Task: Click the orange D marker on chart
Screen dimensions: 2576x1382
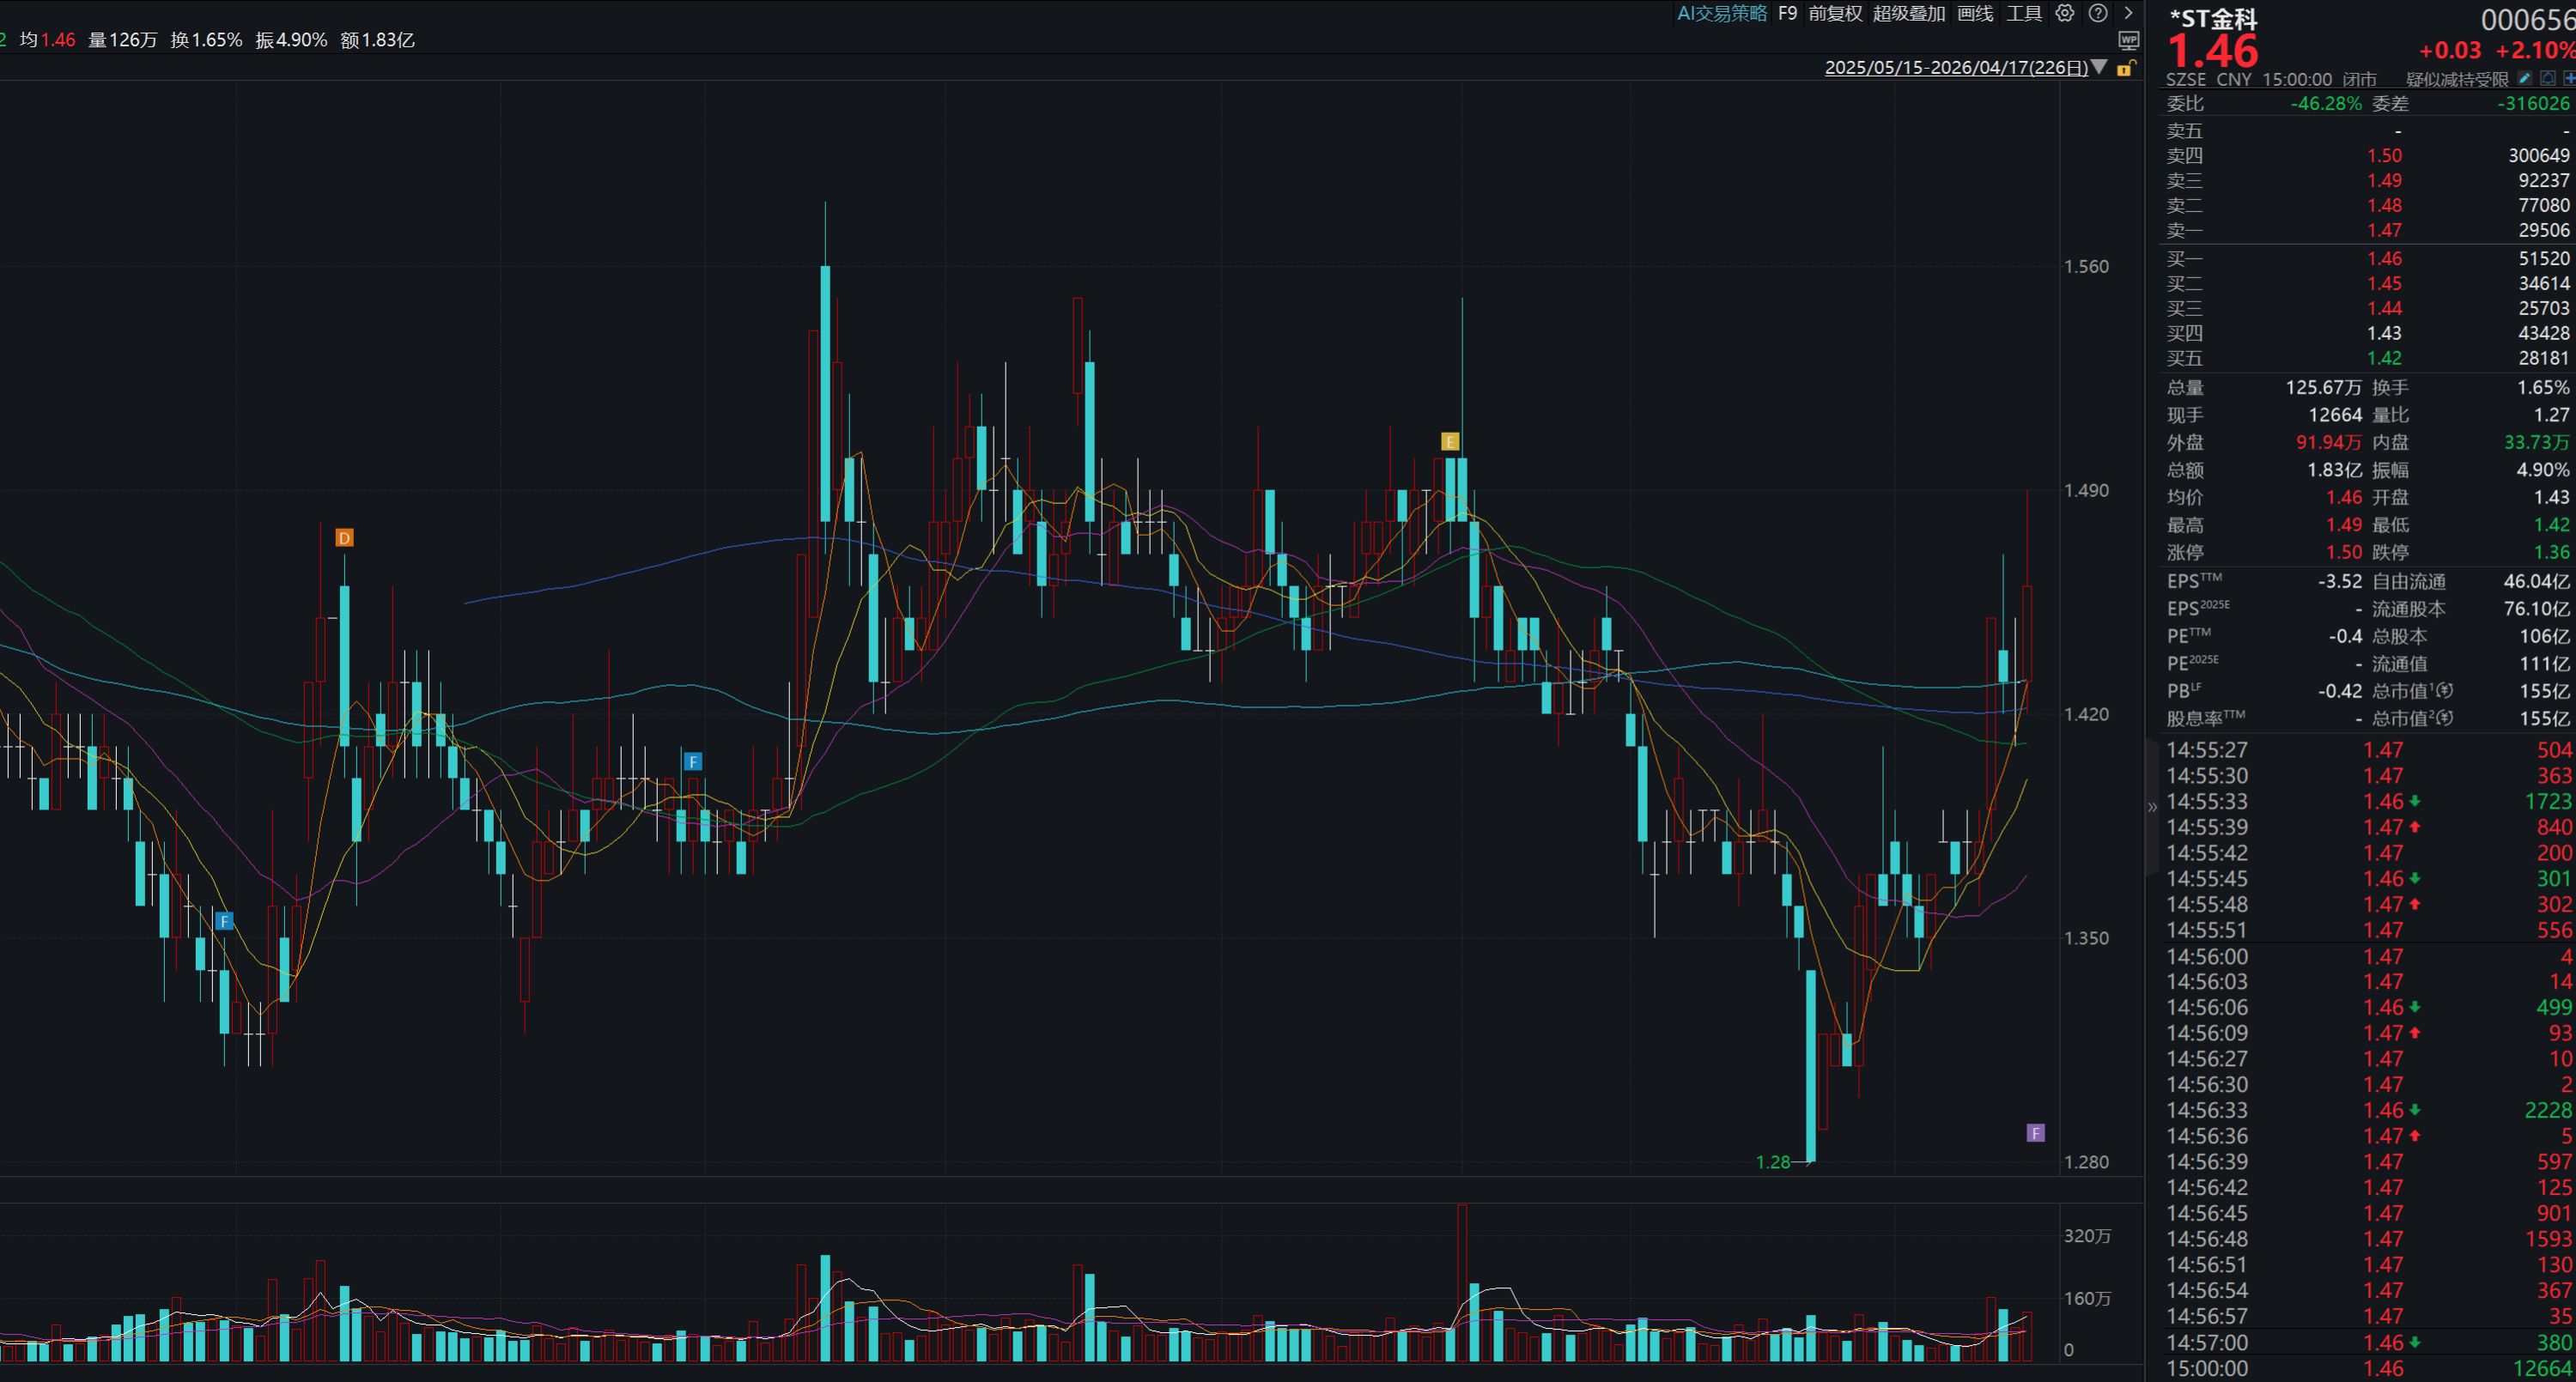Action: 344,538
